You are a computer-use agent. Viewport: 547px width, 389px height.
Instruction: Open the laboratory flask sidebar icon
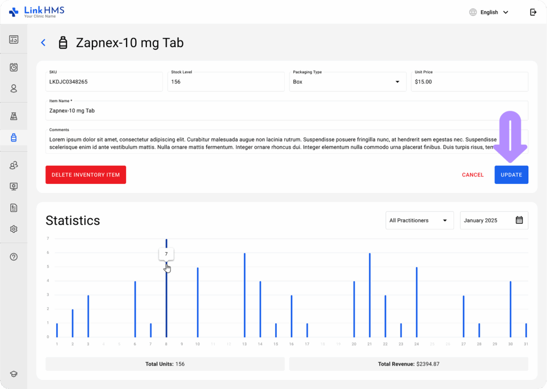tap(13, 116)
